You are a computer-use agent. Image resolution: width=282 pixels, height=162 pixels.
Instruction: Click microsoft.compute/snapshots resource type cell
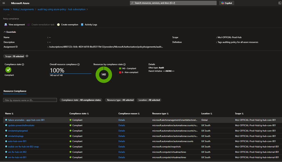166,147
